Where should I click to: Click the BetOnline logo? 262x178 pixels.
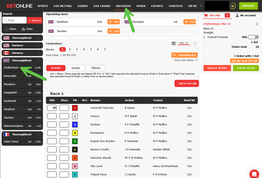[17, 6]
